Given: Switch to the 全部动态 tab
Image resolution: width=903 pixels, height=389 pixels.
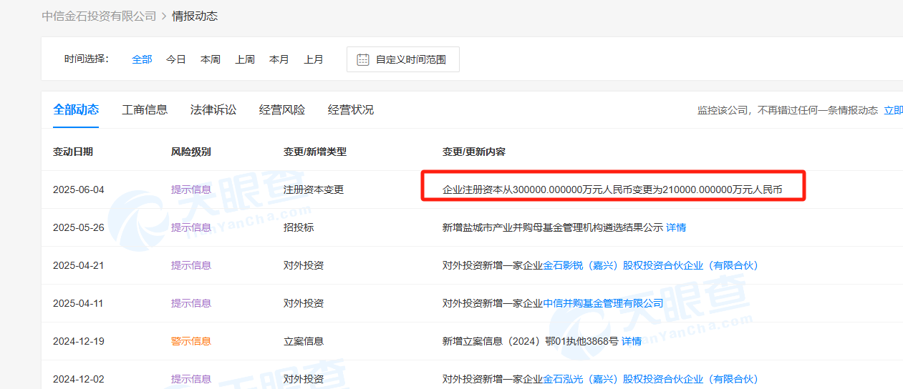Looking at the screenshot, I should click(x=76, y=109).
